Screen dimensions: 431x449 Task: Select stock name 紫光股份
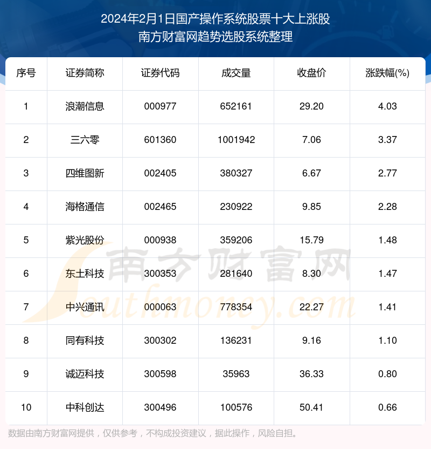point(85,240)
